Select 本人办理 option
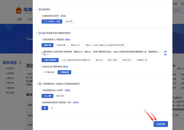This screenshot has width=184, height=130. pyautogui.click(x=47, y=96)
